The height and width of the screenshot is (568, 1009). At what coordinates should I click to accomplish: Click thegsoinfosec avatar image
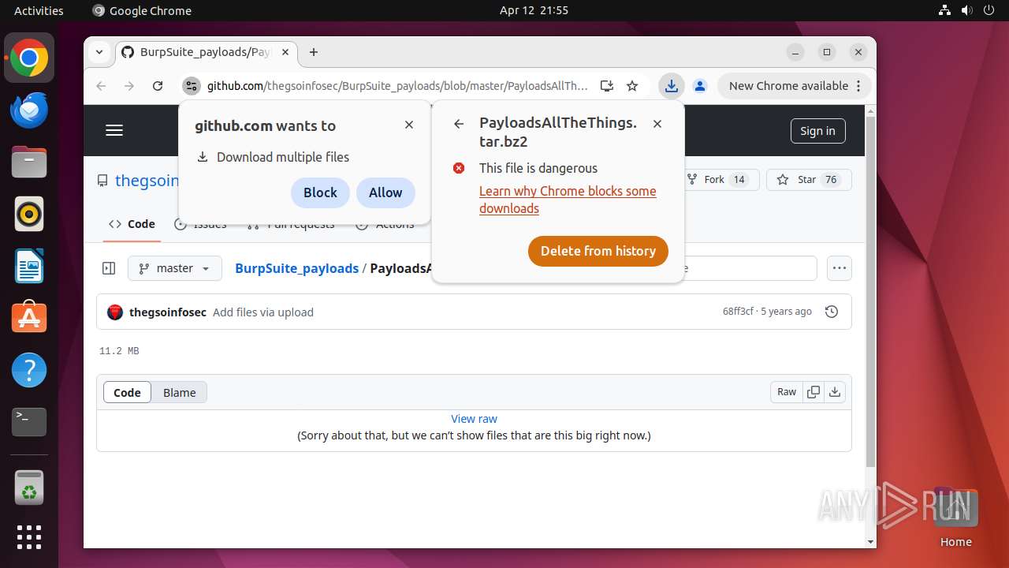point(115,312)
